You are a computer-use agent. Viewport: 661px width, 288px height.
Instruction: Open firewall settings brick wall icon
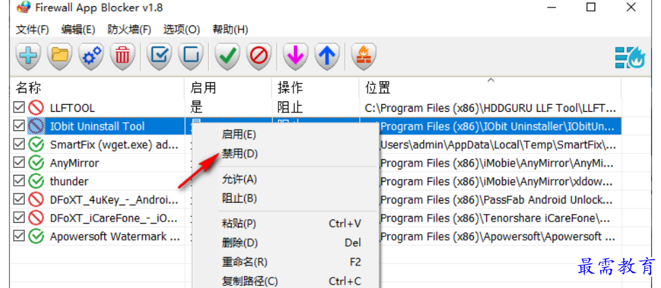(364, 56)
